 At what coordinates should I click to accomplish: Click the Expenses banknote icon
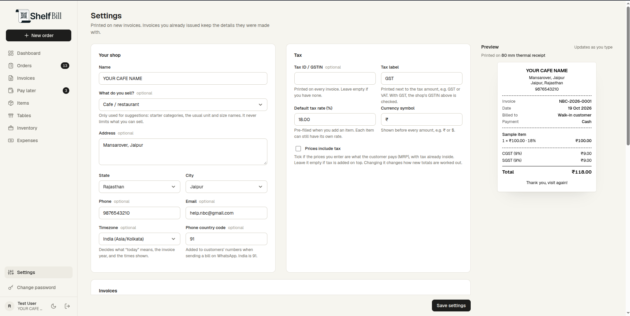coord(11,140)
